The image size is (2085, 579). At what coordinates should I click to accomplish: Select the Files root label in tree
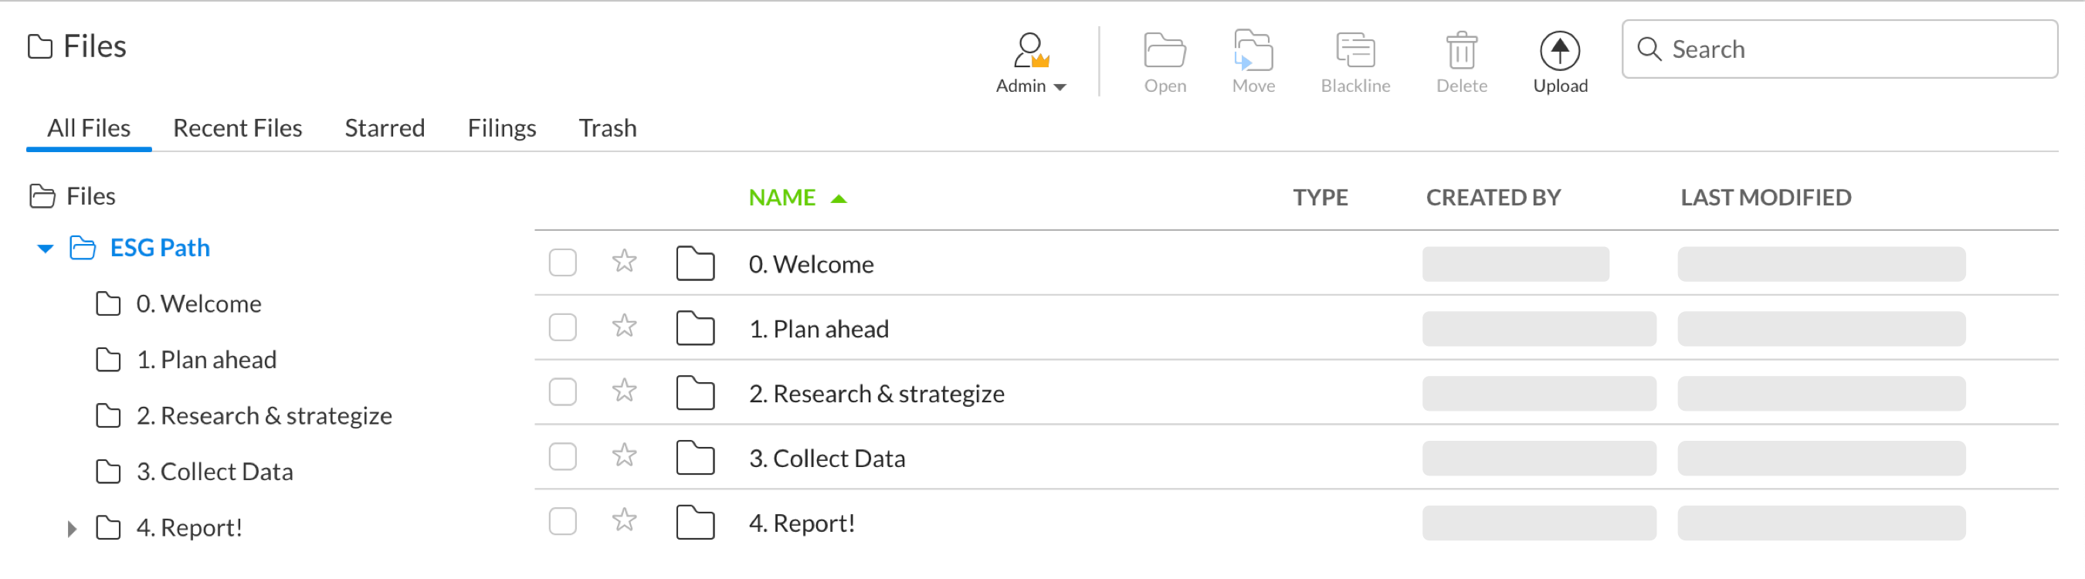90,197
